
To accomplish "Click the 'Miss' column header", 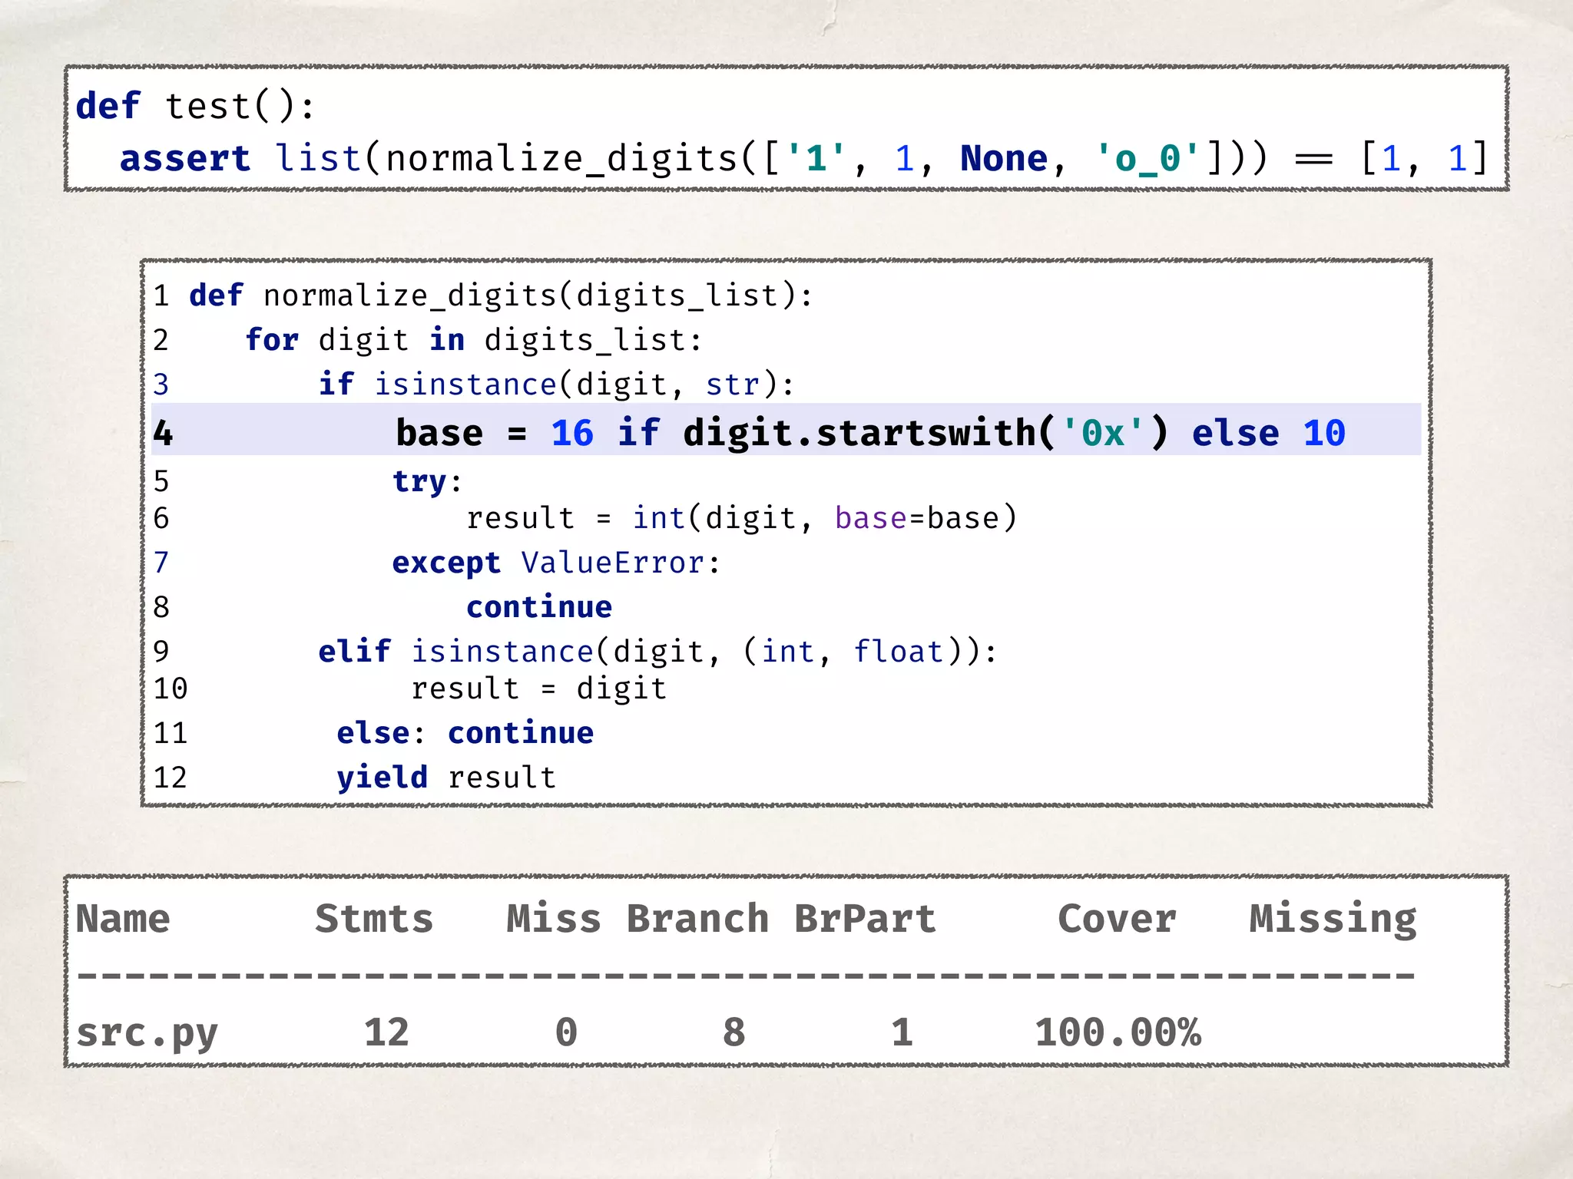I will tap(554, 919).
